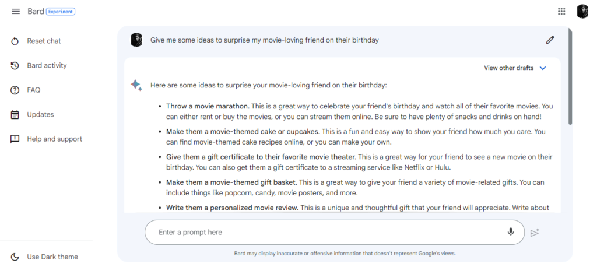Open the Google account profile avatar
The width and height of the screenshot is (597, 267).
point(582,12)
